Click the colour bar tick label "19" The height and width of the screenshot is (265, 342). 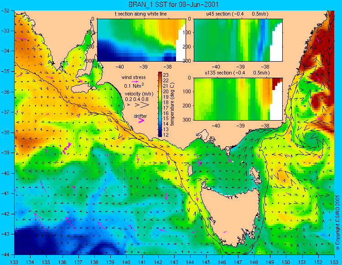tap(166, 97)
